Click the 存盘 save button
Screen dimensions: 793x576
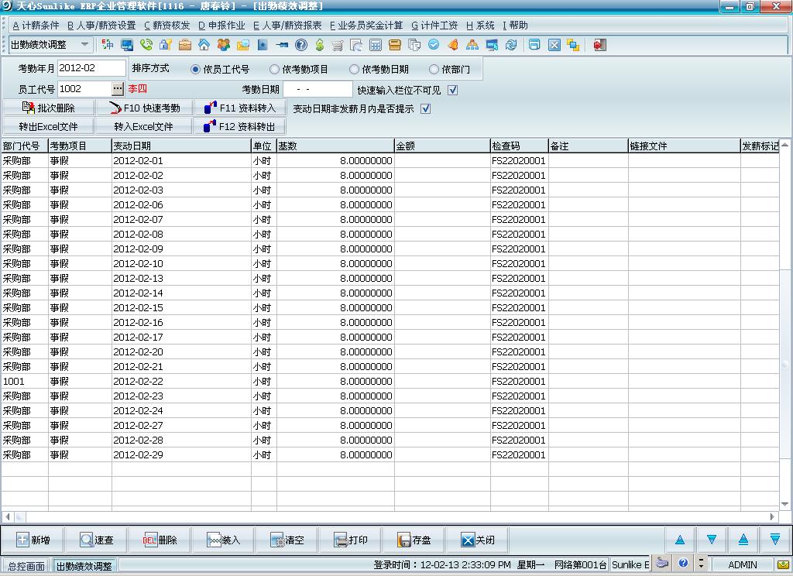[414, 540]
